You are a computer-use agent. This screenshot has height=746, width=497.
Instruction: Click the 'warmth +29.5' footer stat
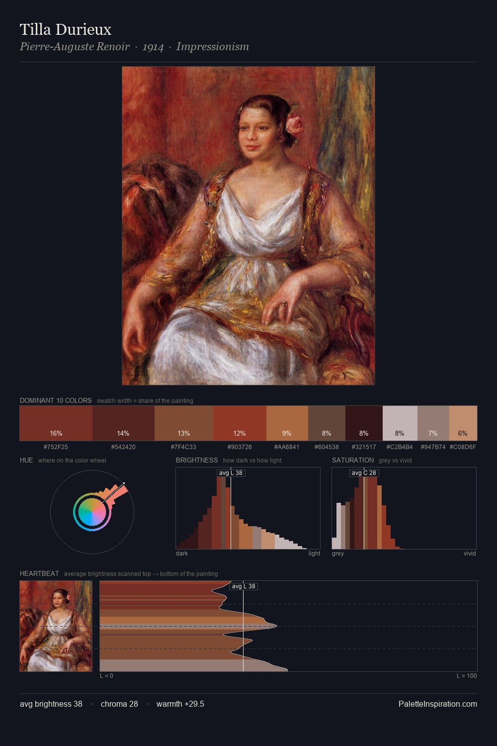pos(180,704)
